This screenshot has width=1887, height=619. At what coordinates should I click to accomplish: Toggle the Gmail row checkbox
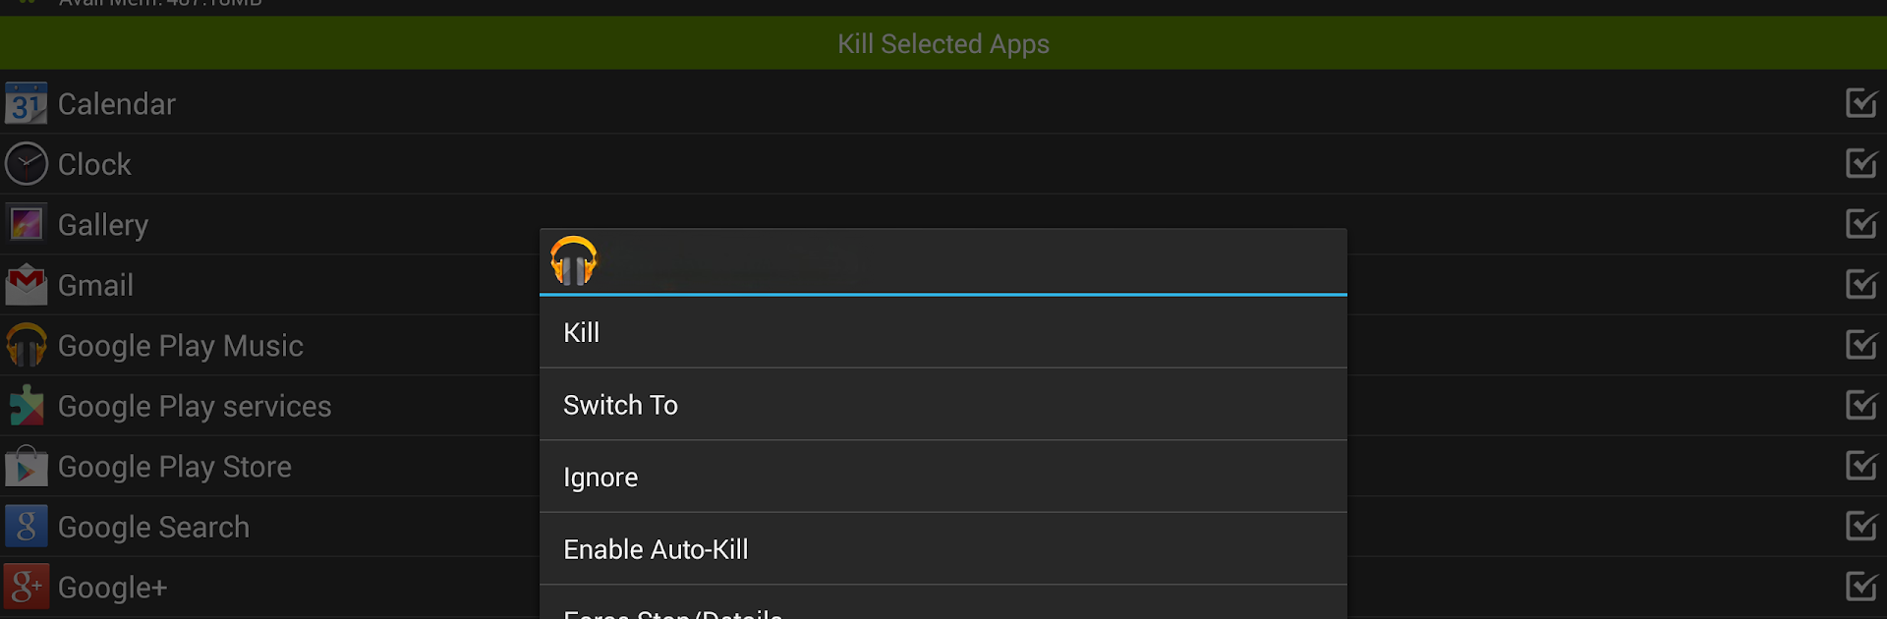(x=1861, y=284)
